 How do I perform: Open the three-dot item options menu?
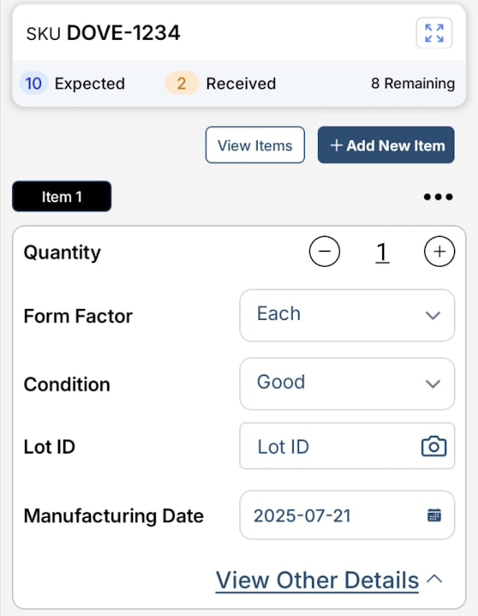438,197
